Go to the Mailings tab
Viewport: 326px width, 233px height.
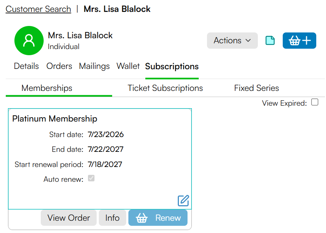pyautogui.click(x=94, y=66)
